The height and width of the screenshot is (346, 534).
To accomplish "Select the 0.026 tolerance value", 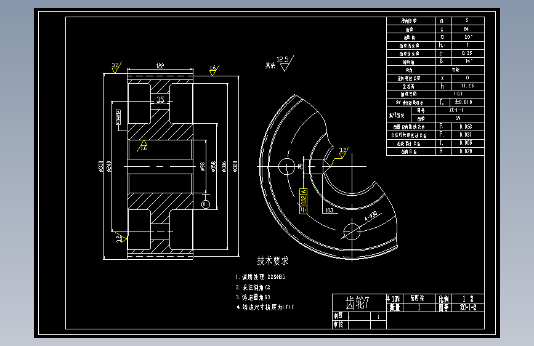I will point(466,151).
